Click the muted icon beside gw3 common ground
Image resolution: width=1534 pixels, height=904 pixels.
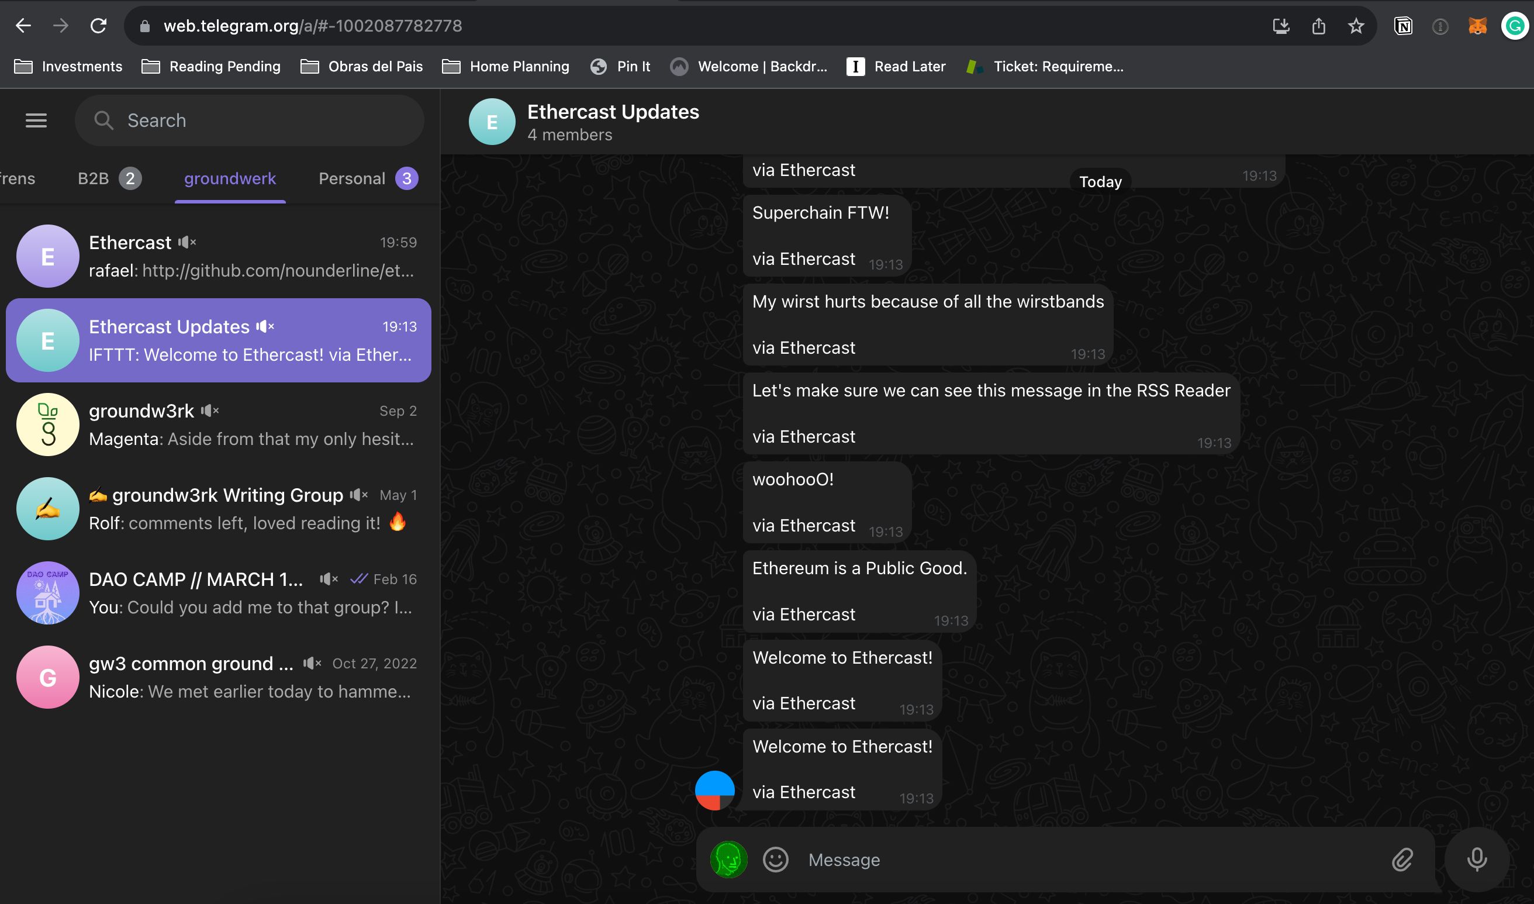click(x=312, y=663)
